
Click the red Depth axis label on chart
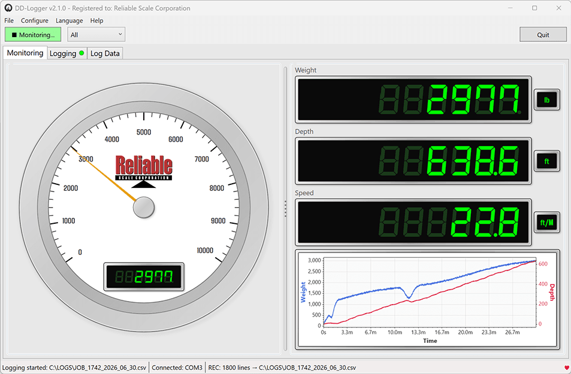(x=552, y=292)
